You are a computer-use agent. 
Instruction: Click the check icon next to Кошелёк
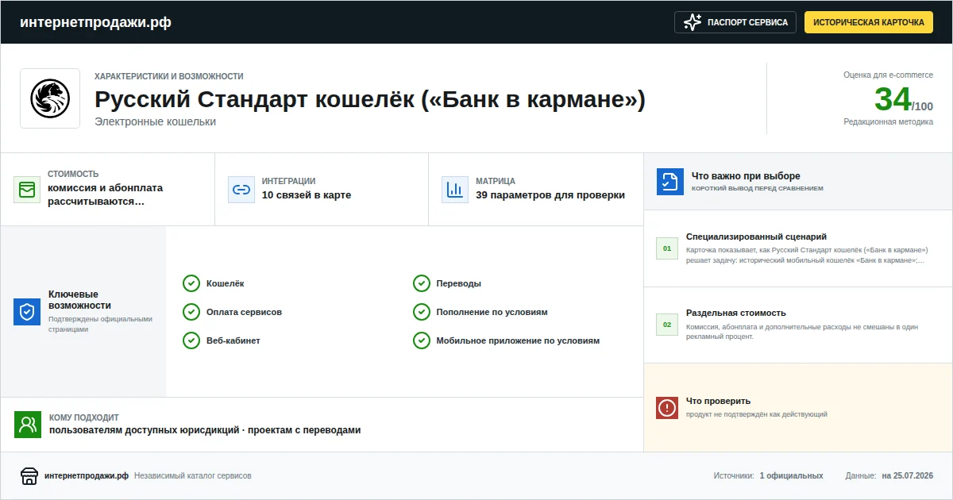191,283
